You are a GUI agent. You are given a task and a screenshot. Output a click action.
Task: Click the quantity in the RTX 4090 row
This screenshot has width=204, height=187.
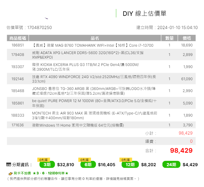[169, 79]
